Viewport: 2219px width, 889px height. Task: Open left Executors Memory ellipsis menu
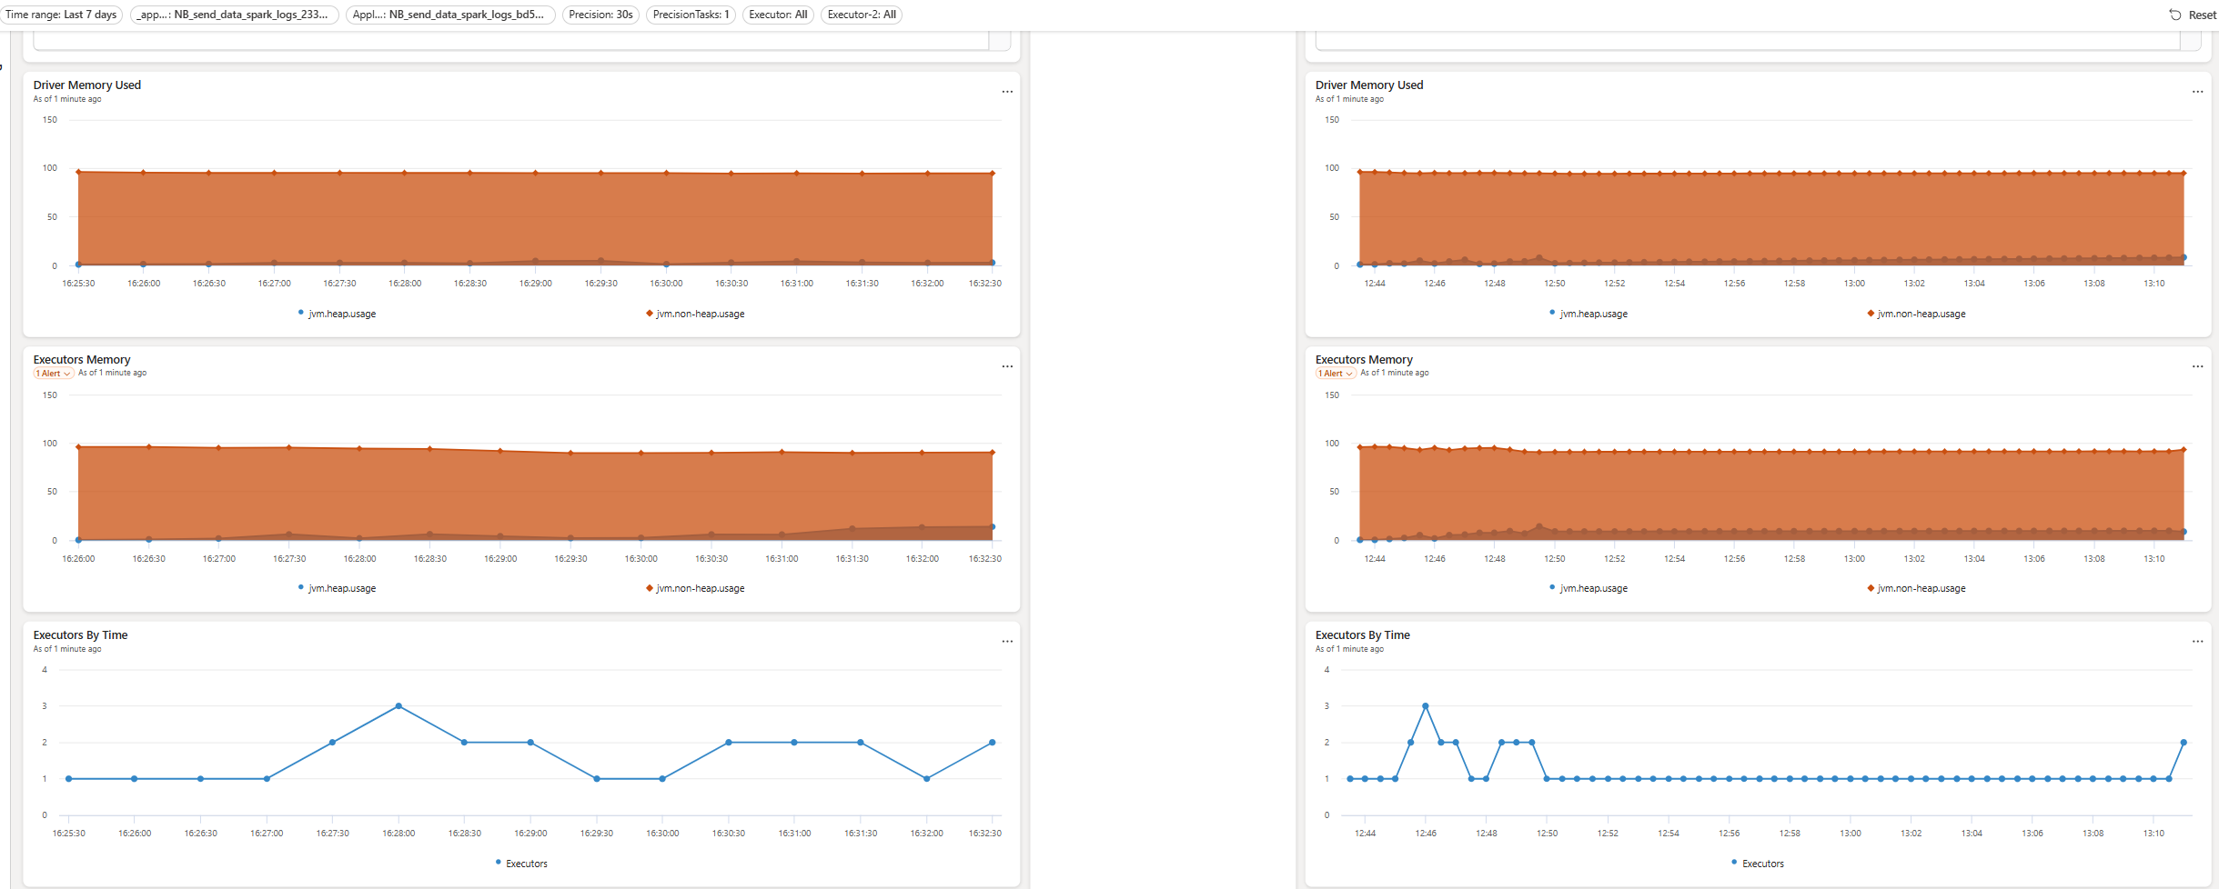pyautogui.click(x=1007, y=366)
